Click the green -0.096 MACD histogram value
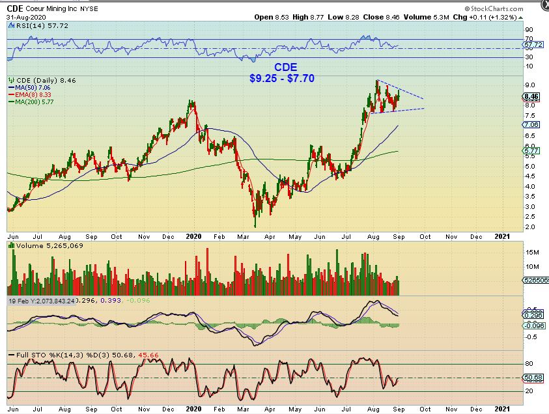 [x=138, y=301]
